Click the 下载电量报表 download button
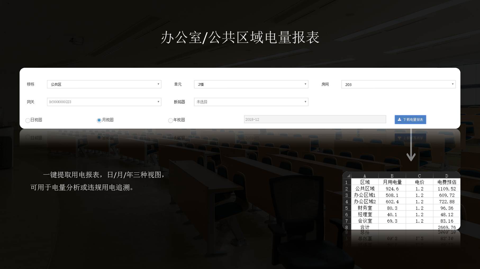This screenshot has height=269, width=480. pyautogui.click(x=410, y=119)
